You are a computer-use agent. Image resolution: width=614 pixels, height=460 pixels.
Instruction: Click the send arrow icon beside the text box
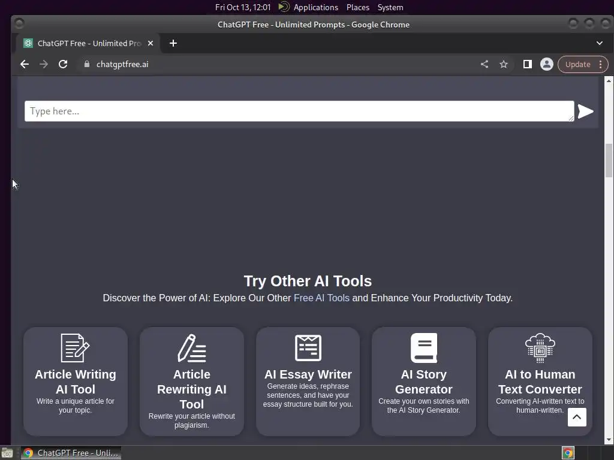tap(585, 111)
